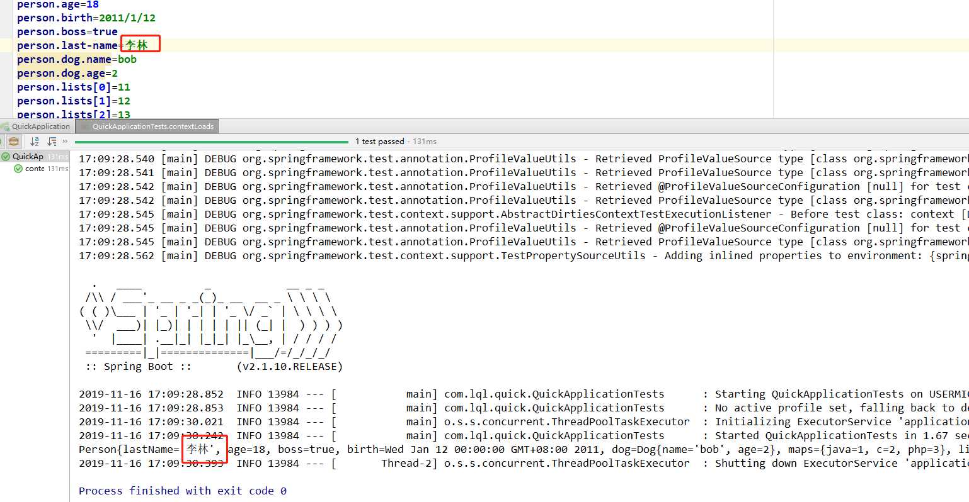
Task: Click the person.dog.name=bob line
Action: (77, 60)
